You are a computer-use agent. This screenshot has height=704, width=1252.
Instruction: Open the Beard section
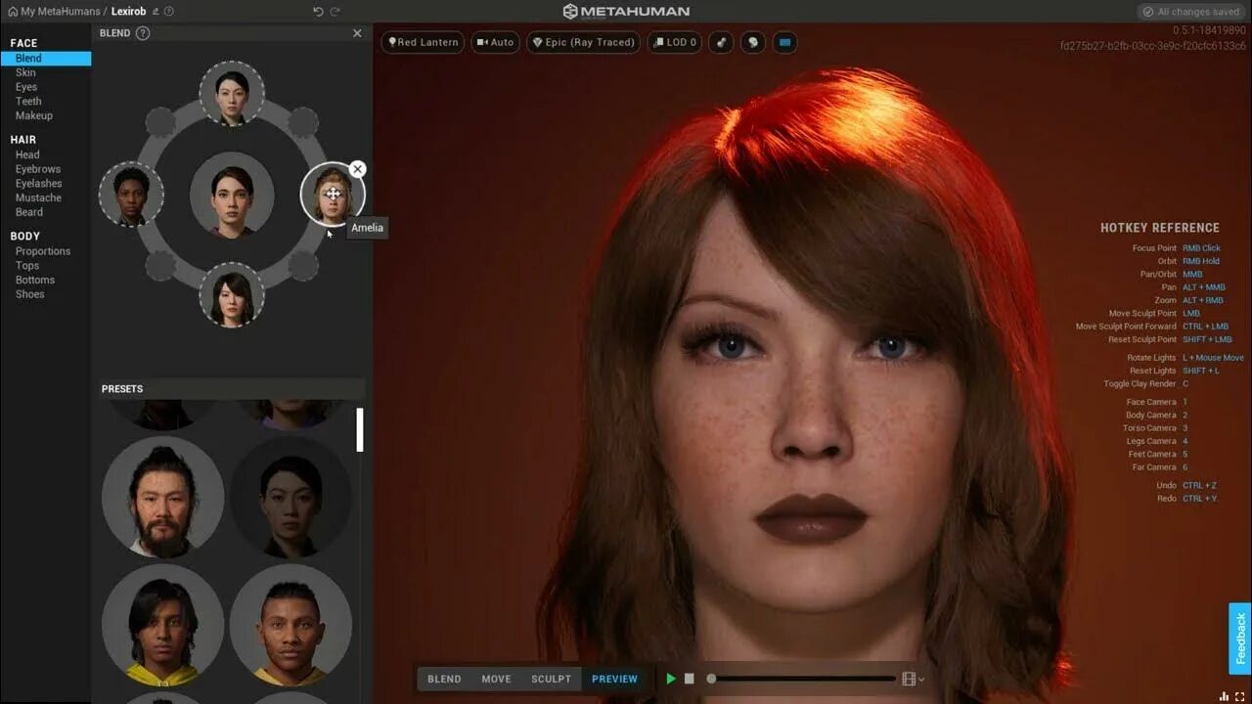29,212
